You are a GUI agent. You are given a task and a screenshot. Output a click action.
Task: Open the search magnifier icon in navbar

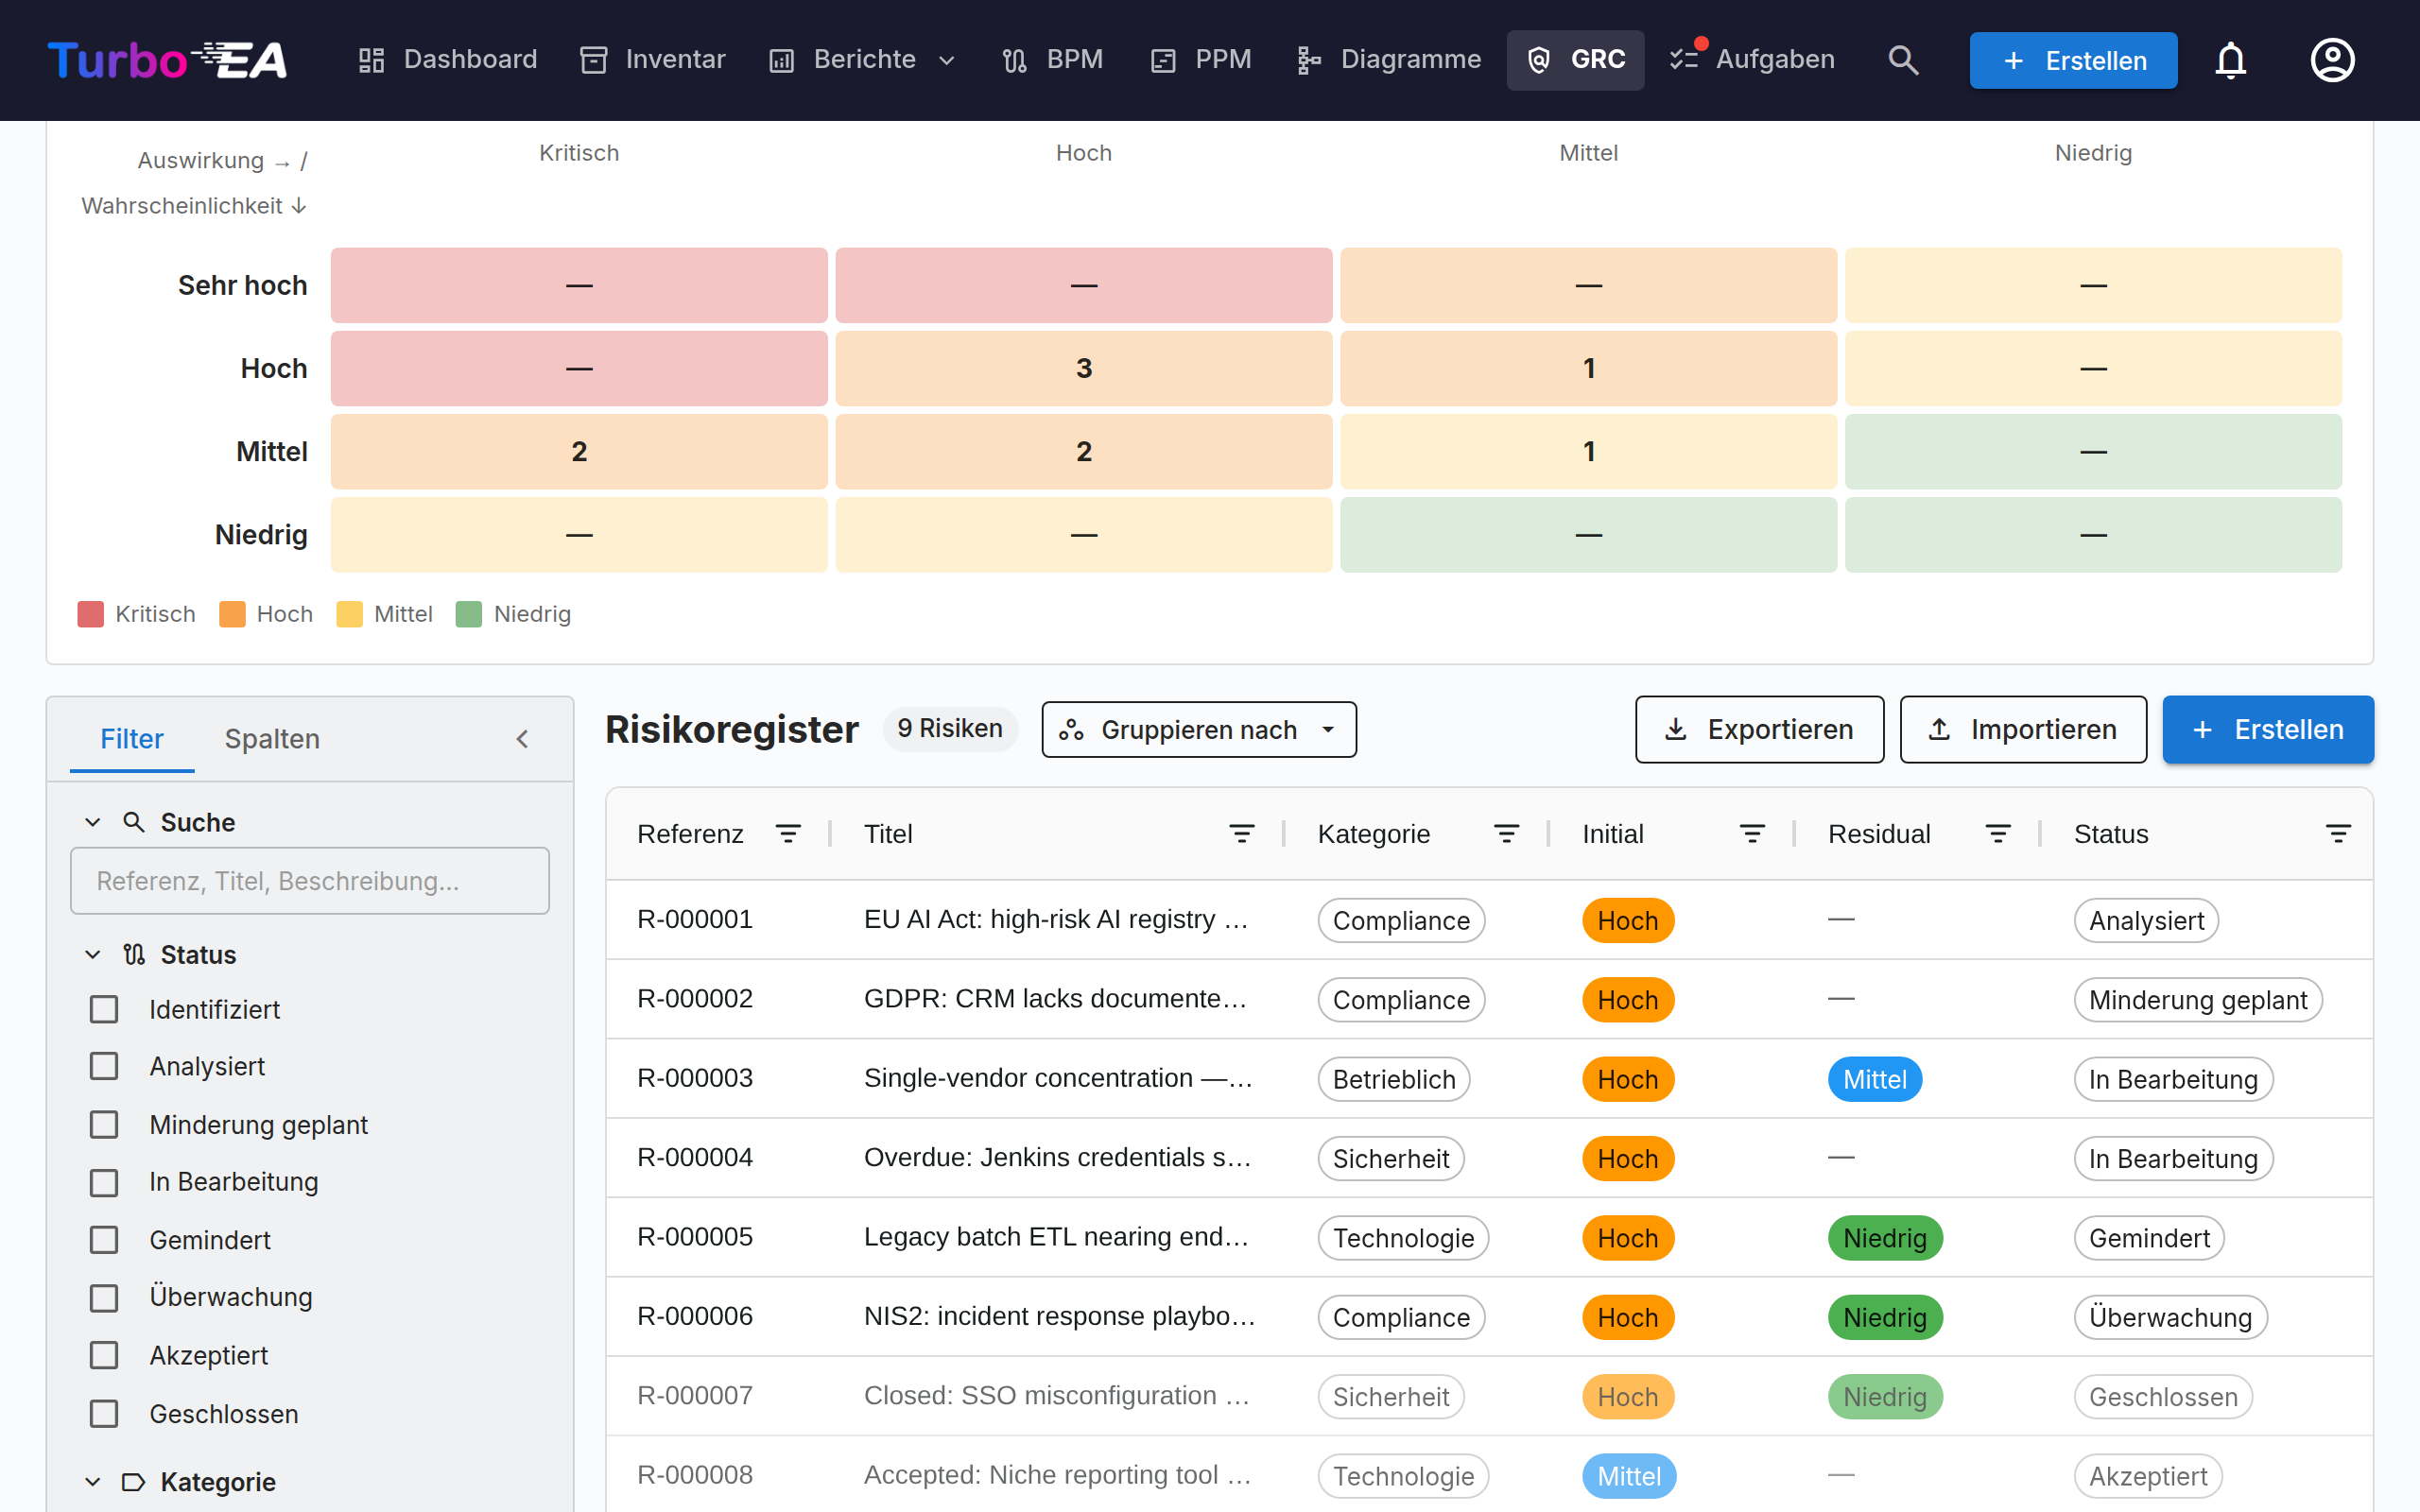1903,60
